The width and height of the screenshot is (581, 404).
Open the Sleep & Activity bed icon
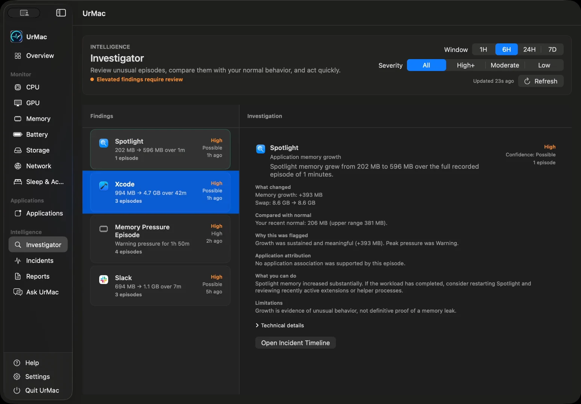pyautogui.click(x=18, y=182)
